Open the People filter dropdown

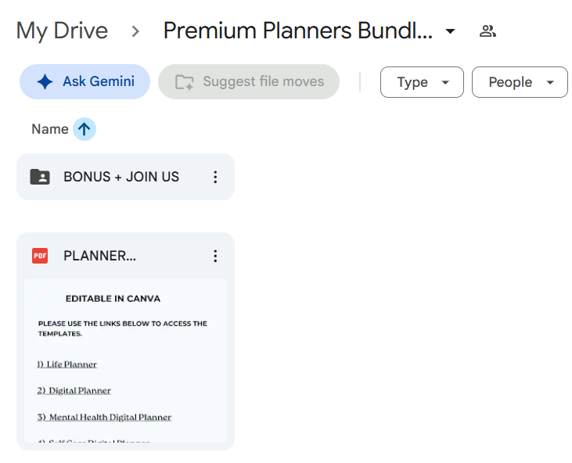pyautogui.click(x=520, y=82)
